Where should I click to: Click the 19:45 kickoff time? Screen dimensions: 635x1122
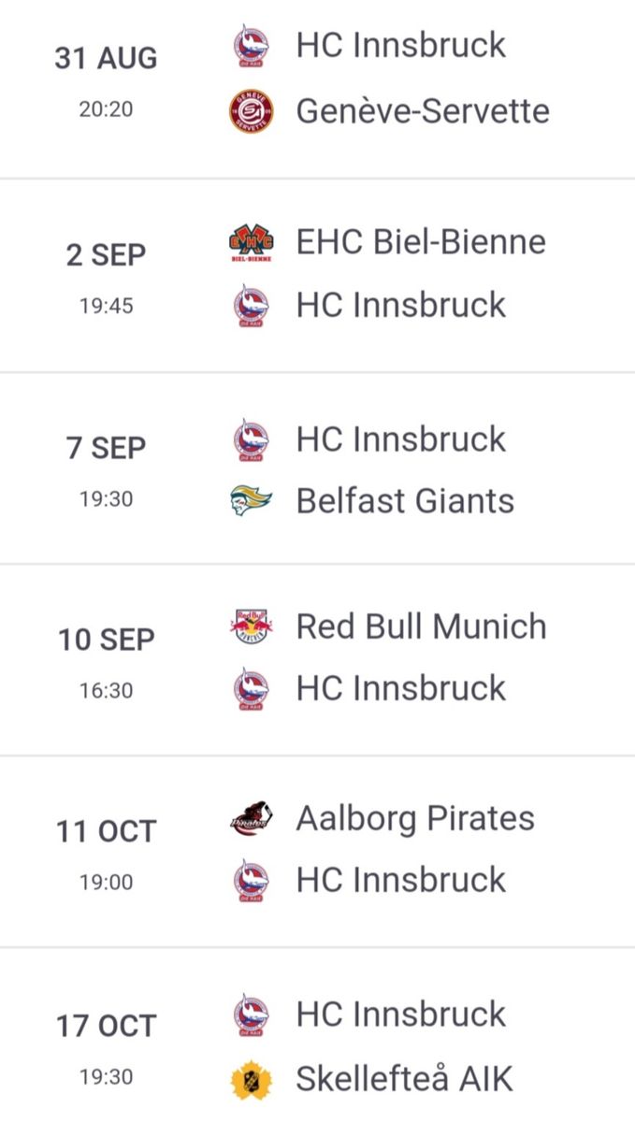pos(106,306)
